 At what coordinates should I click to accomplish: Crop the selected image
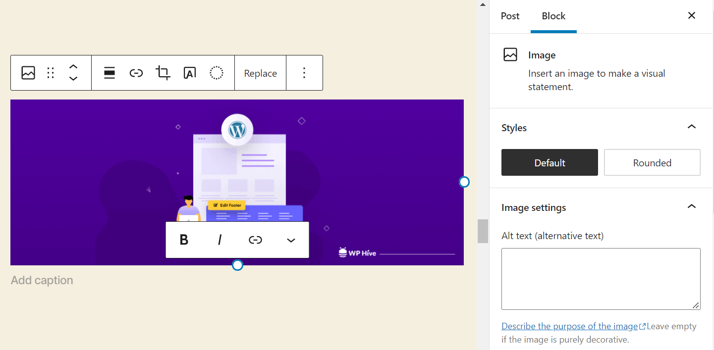point(163,73)
